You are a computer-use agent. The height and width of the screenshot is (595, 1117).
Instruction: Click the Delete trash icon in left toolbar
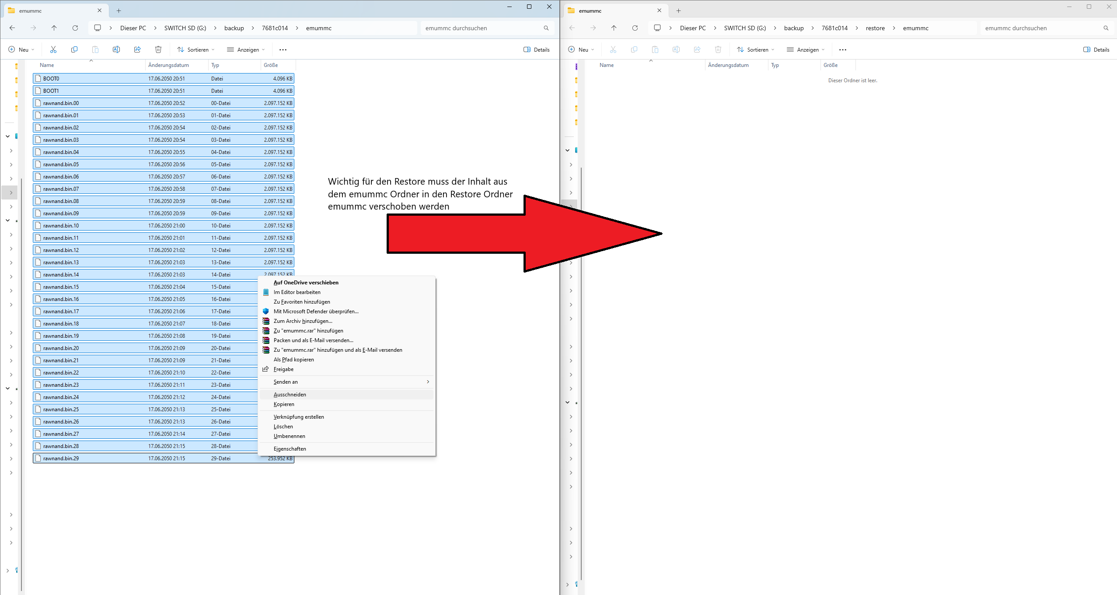tap(158, 49)
